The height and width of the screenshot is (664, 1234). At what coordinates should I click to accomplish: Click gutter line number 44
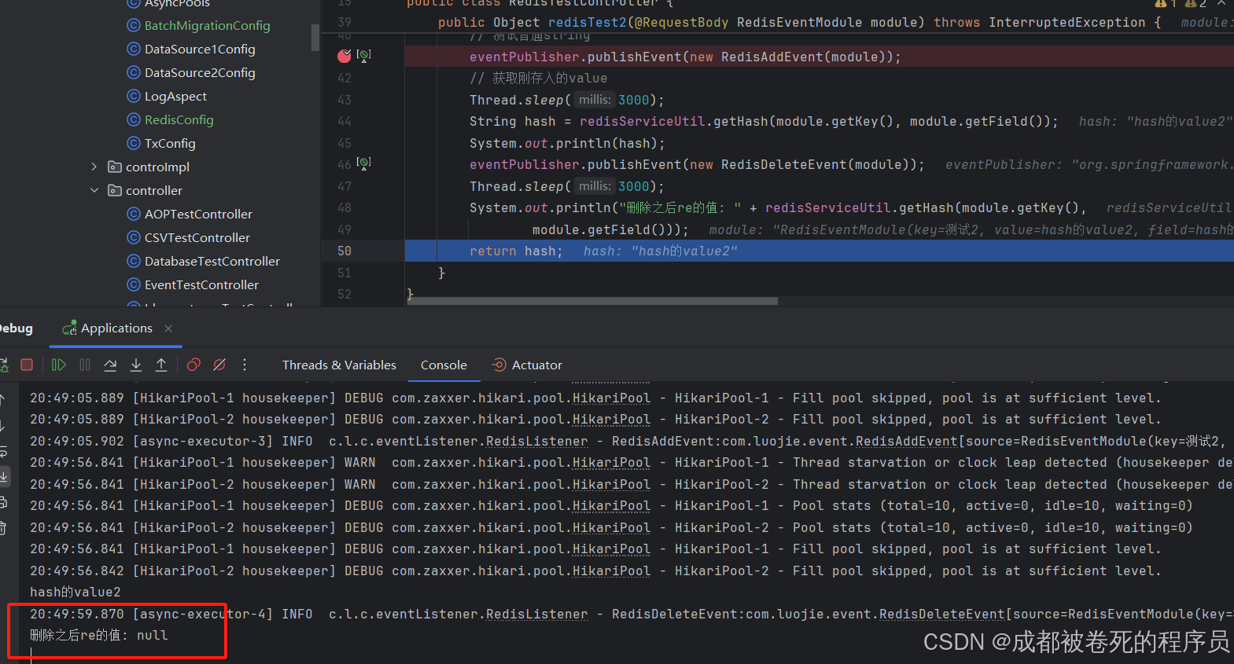[x=344, y=122]
